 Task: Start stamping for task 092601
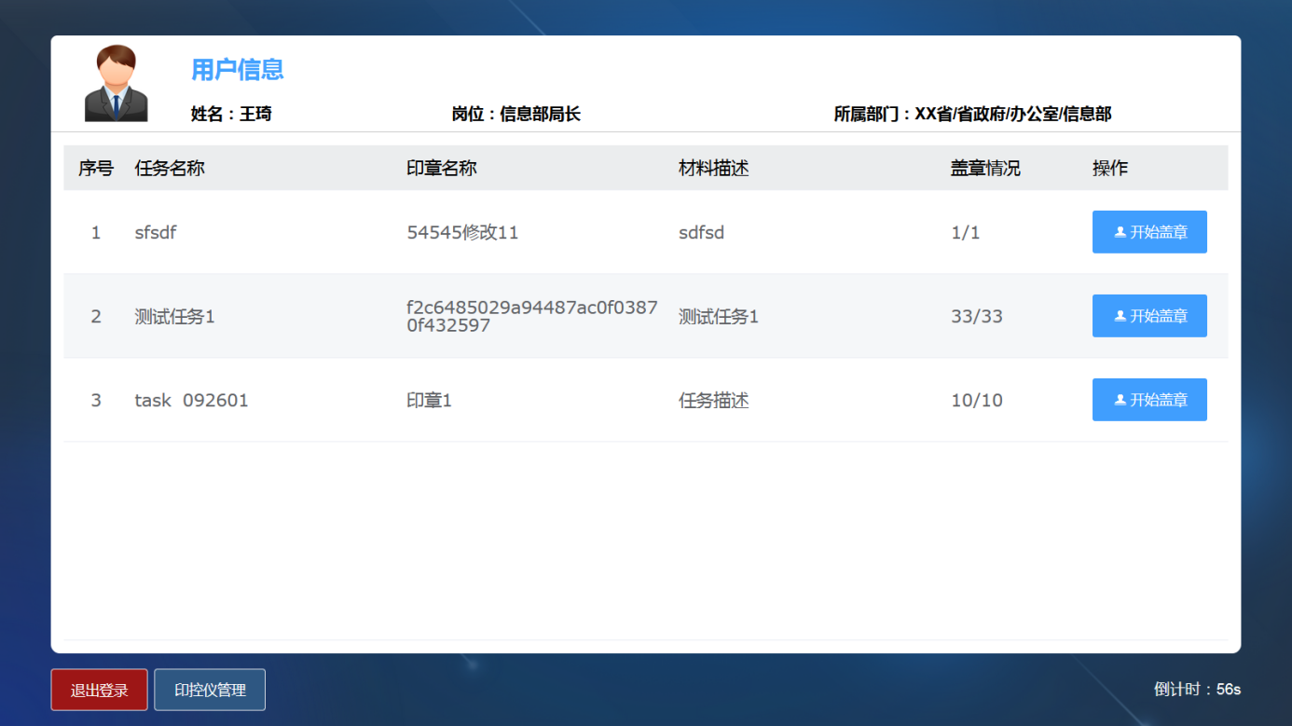coord(1149,400)
